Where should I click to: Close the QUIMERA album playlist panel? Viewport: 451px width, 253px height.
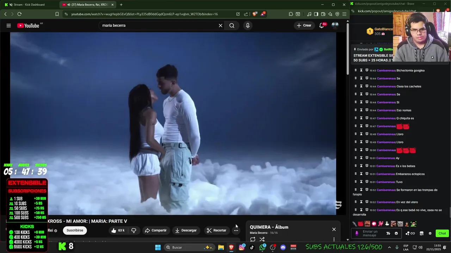tap(334, 229)
